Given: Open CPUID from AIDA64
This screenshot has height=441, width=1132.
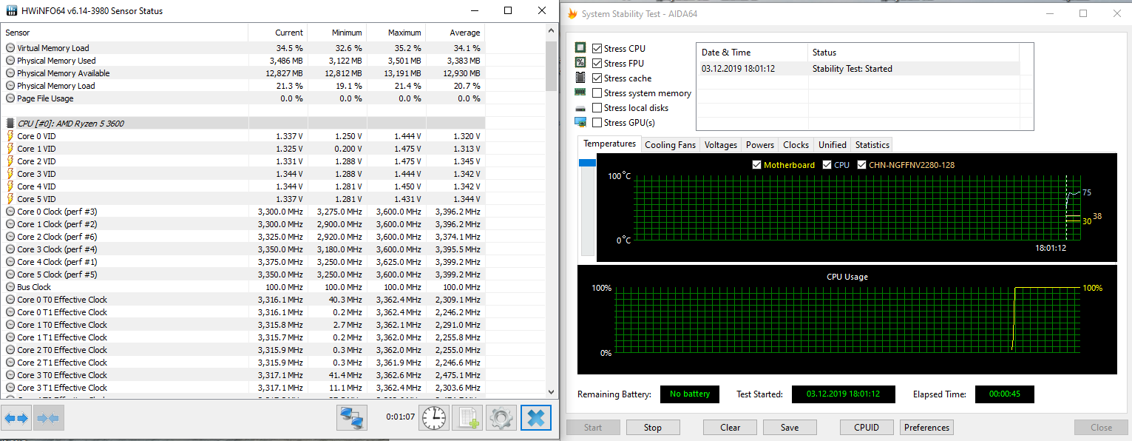Looking at the screenshot, I should click(867, 428).
